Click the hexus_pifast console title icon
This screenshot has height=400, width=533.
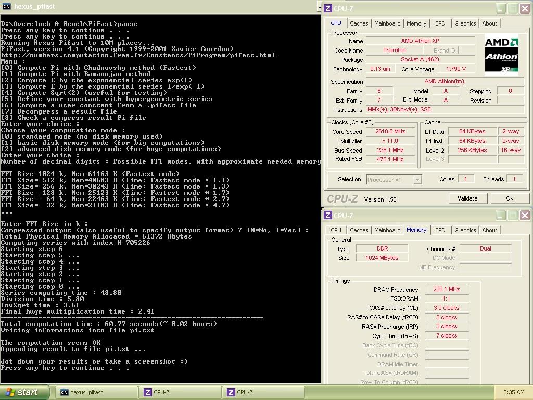pos(6,6)
